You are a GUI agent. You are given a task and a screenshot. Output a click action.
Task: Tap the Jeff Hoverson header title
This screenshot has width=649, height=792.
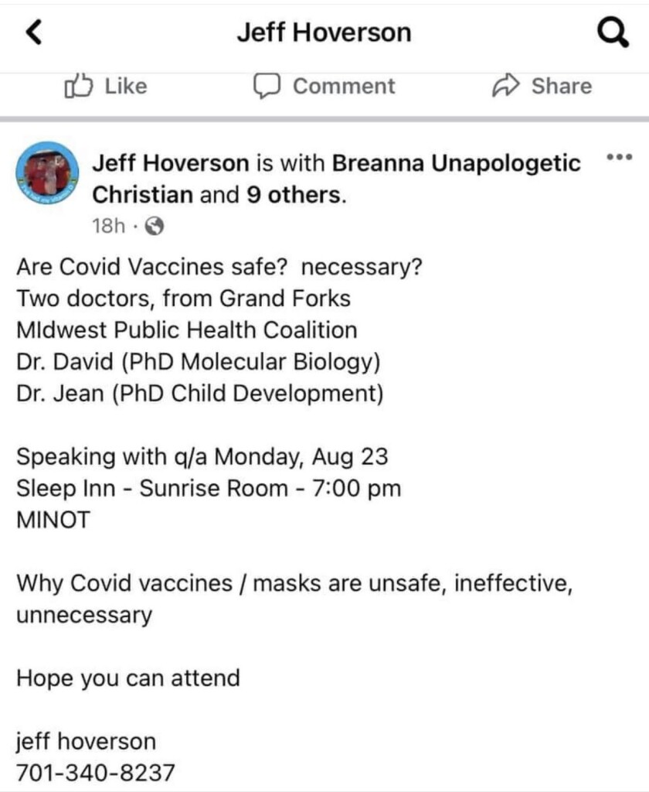(324, 32)
